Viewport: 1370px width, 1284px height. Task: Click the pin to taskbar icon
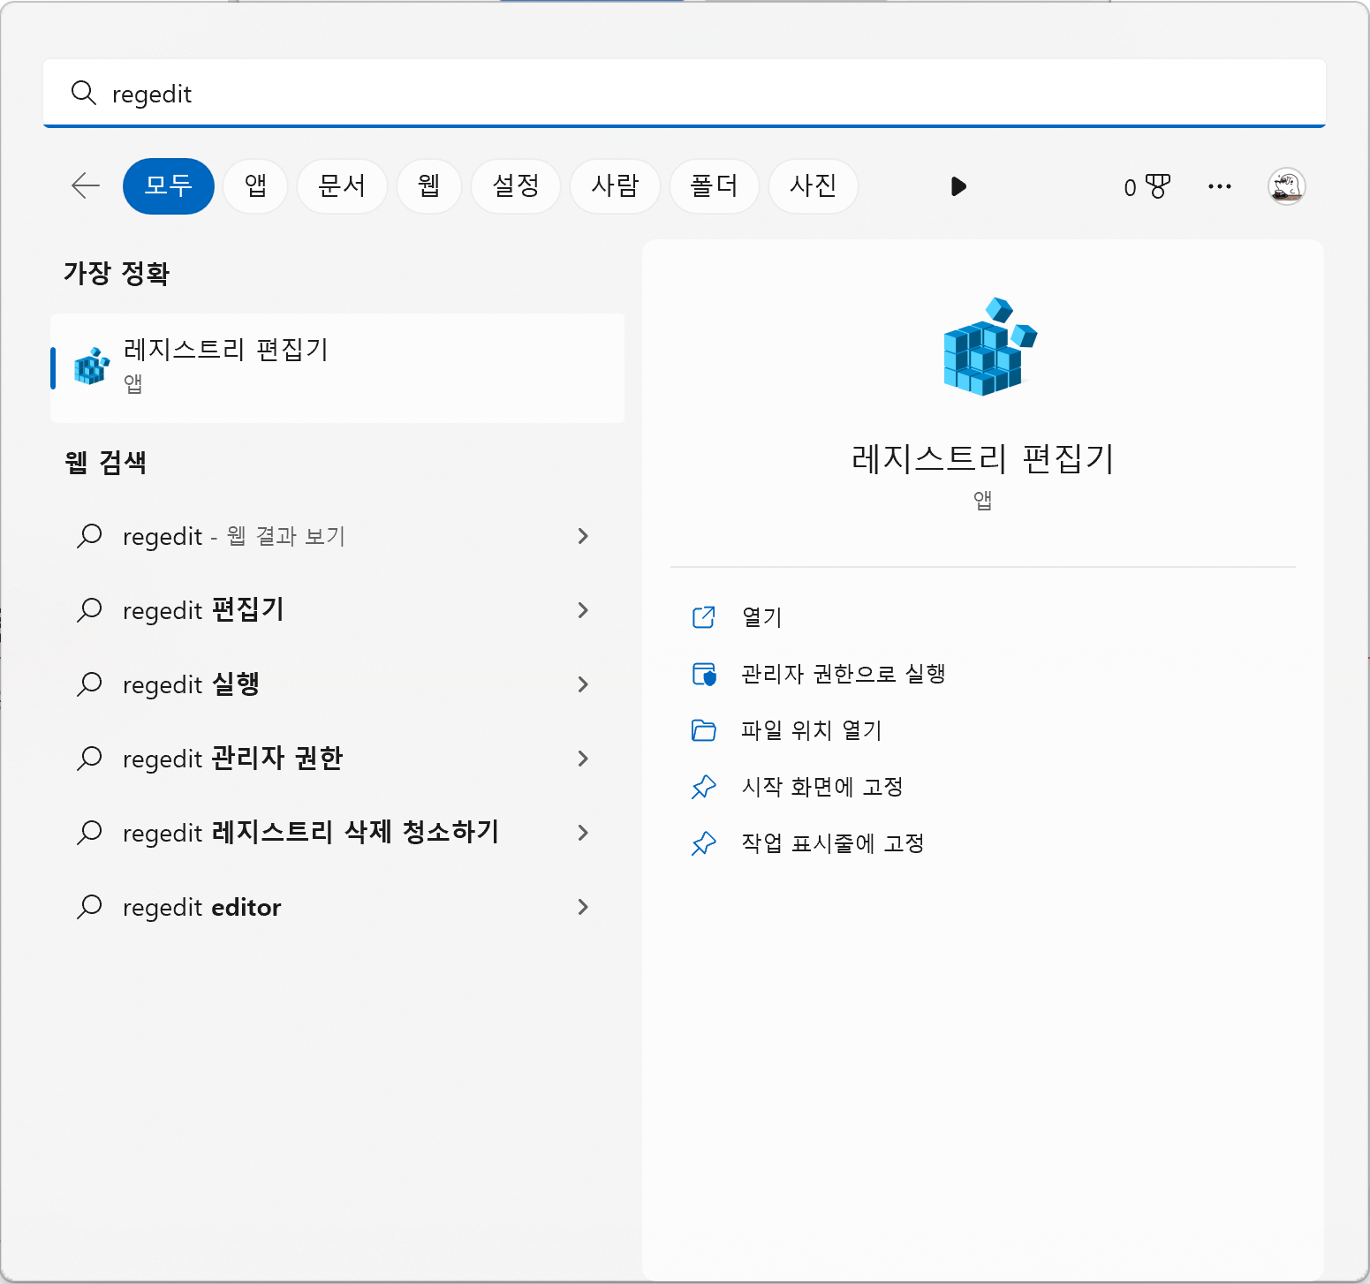704,843
